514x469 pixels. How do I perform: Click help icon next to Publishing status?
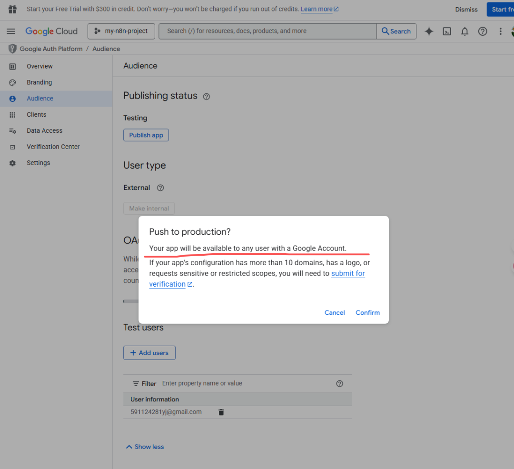(x=206, y=97)
